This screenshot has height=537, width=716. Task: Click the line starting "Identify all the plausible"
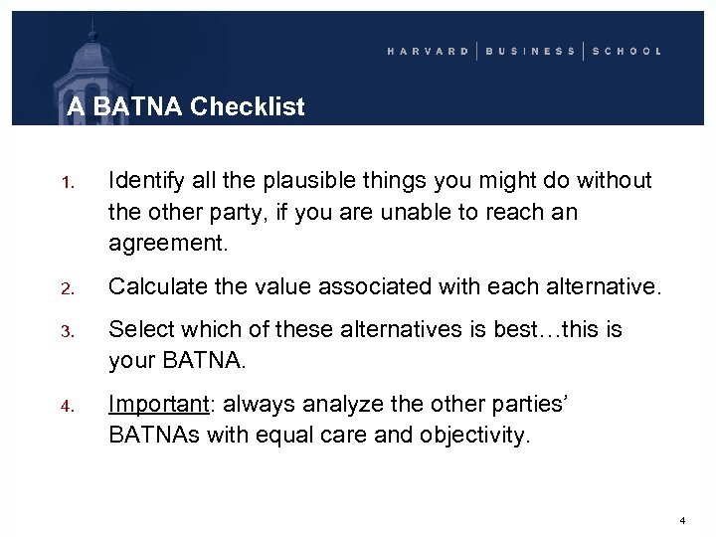(x=380, y=180)
